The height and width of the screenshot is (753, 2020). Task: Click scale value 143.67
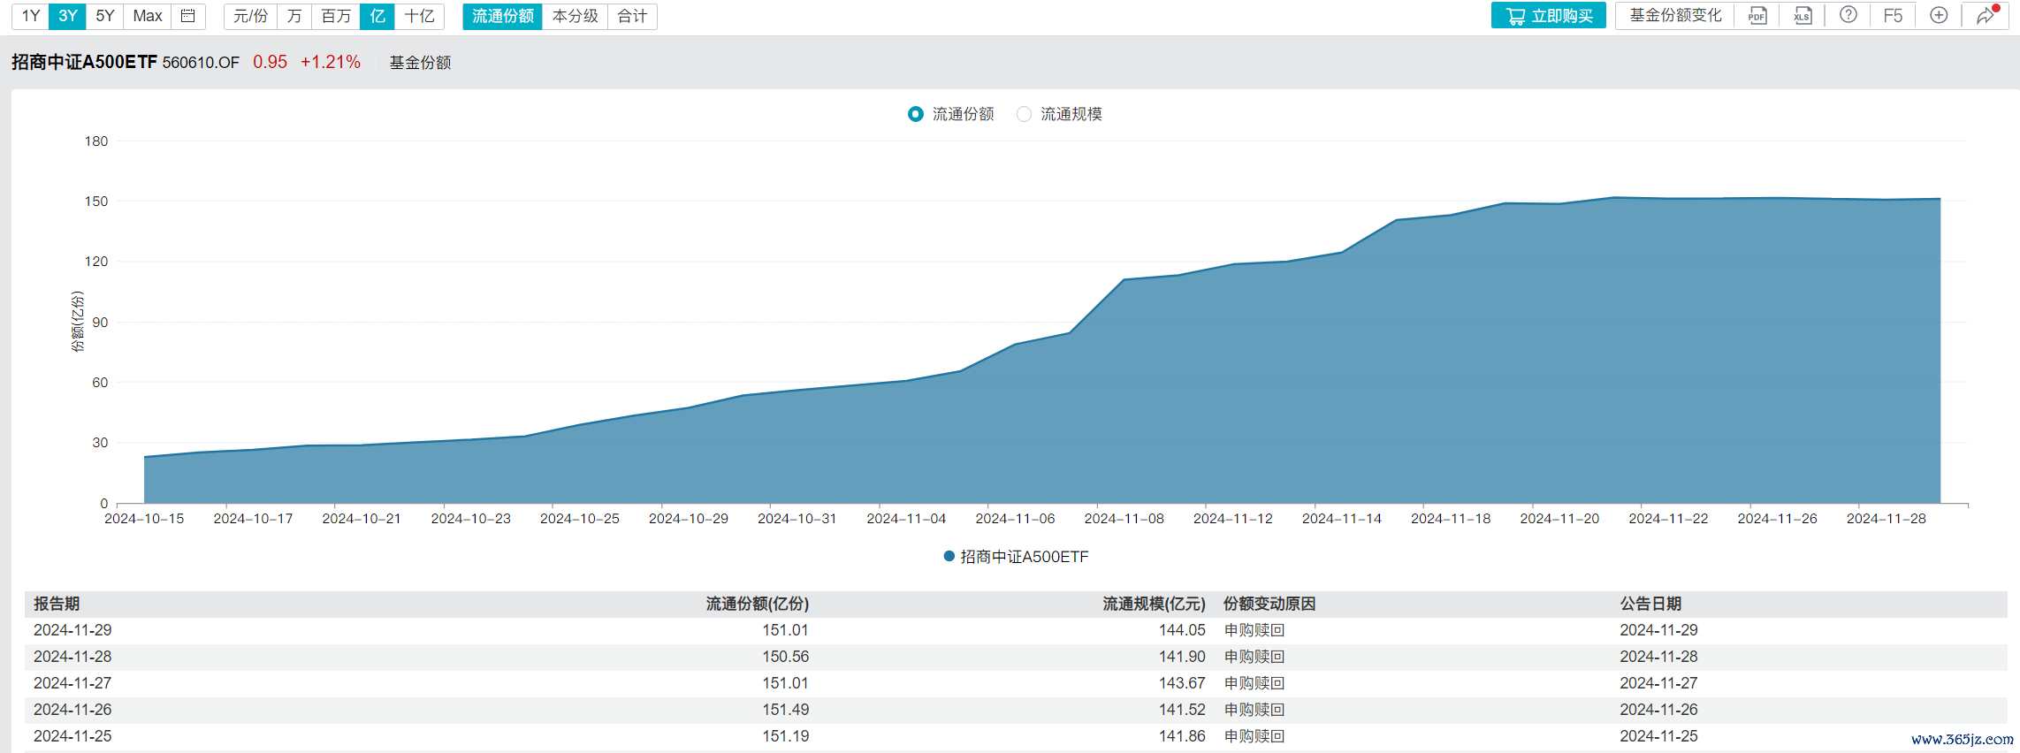(1183, 683)
